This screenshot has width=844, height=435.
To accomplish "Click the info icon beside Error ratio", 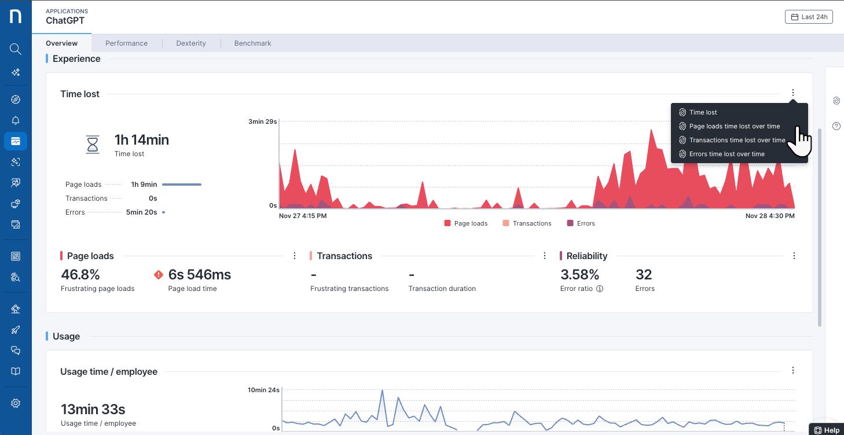I will point(600,289).
